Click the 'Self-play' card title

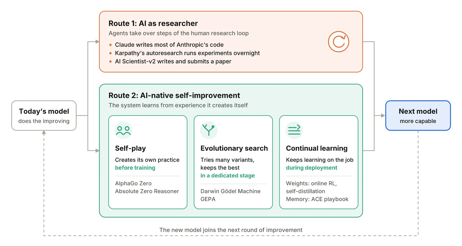coord(131,148)
